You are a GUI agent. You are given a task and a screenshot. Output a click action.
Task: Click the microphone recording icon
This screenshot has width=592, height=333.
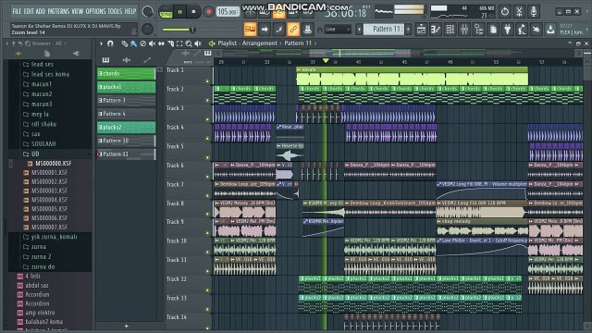[534, 11]
